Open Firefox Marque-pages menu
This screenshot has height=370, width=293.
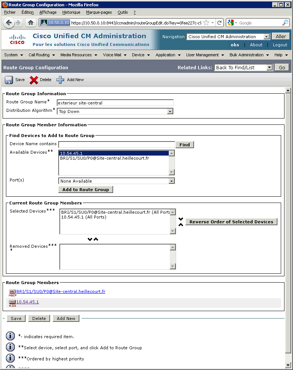(x=99, y=12)
